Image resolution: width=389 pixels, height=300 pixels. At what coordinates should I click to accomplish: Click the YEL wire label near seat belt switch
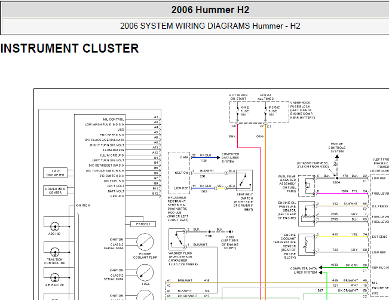(220, 186)
